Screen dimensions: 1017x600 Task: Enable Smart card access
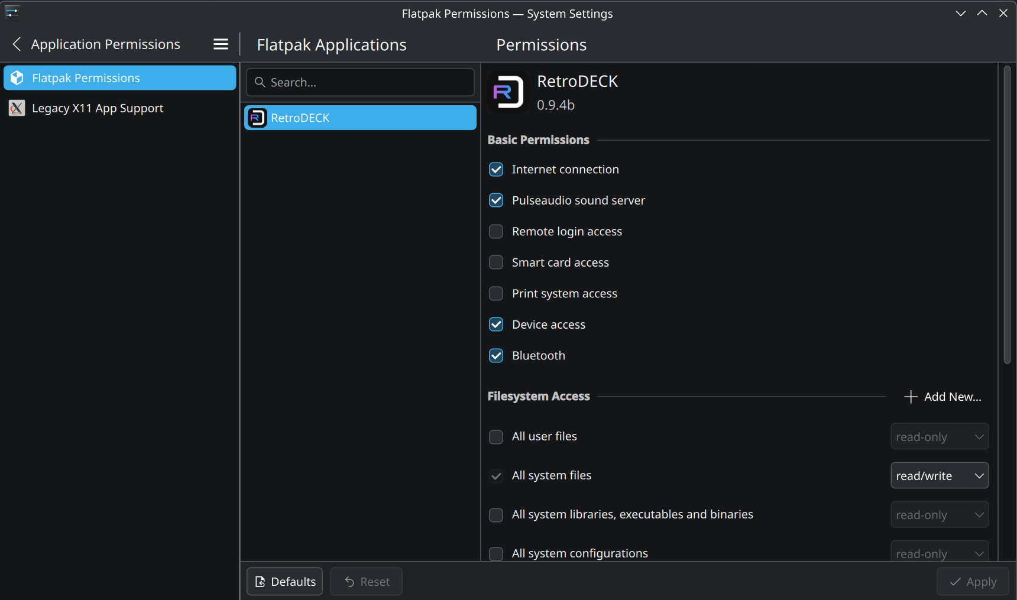tap(496, 262)
